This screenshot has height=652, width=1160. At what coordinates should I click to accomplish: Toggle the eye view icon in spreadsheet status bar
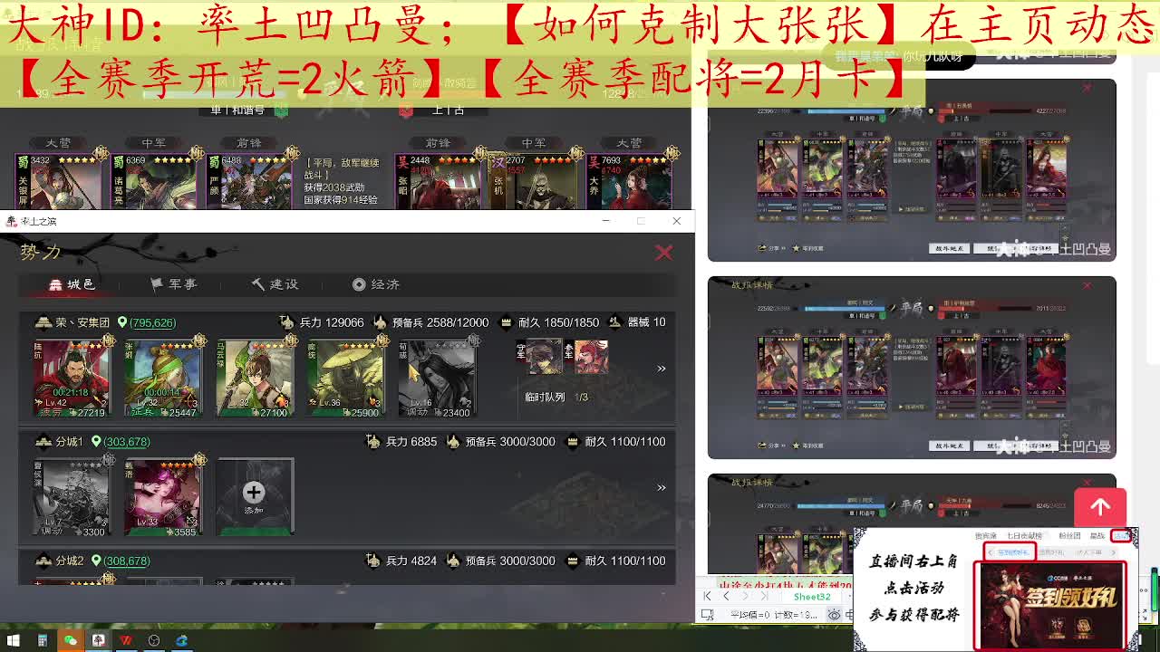click(835, 615)
